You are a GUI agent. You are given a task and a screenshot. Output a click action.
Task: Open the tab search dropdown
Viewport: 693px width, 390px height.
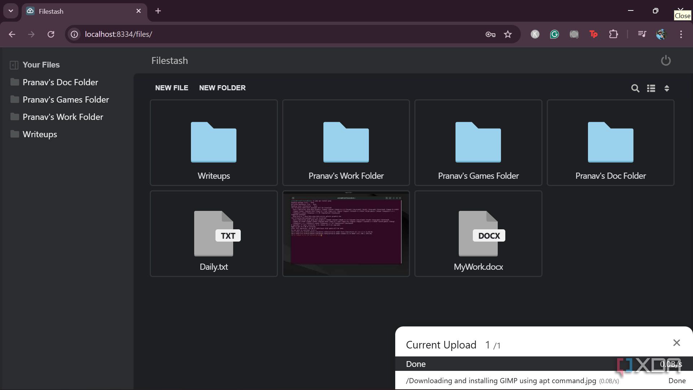pyautogui.click(x=11, y=11)
